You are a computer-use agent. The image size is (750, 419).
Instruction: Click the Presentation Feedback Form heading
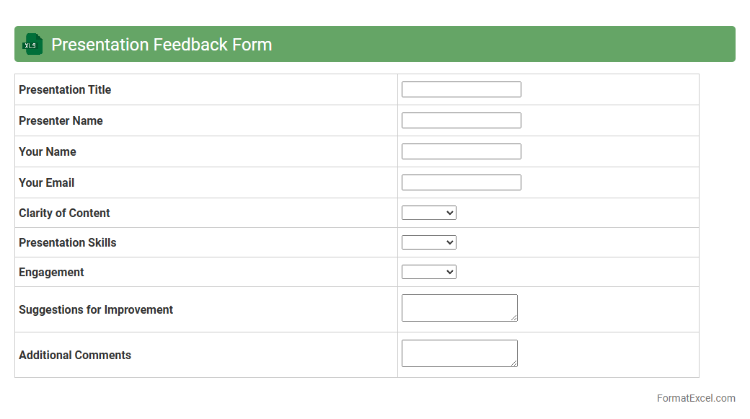coord(162,45)
